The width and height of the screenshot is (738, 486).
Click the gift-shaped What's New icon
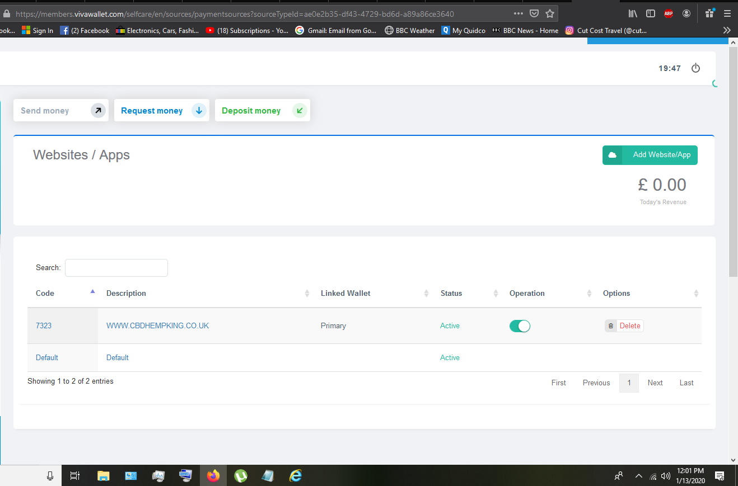click(709, 12)
